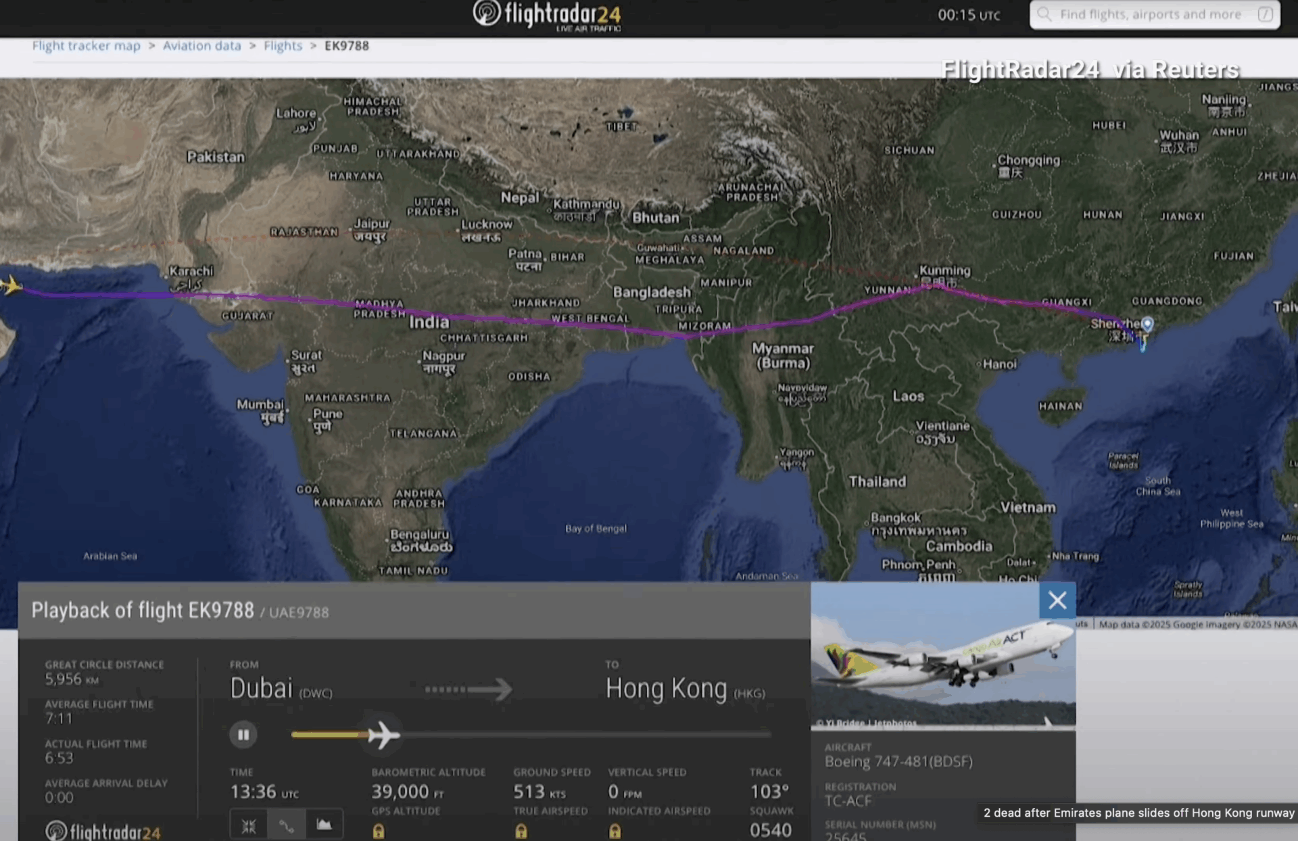Click the yellow aircraft icon on map
The width and height of the screenshot is (1298, 841).
pyautogui.click(x=11, y=285)
